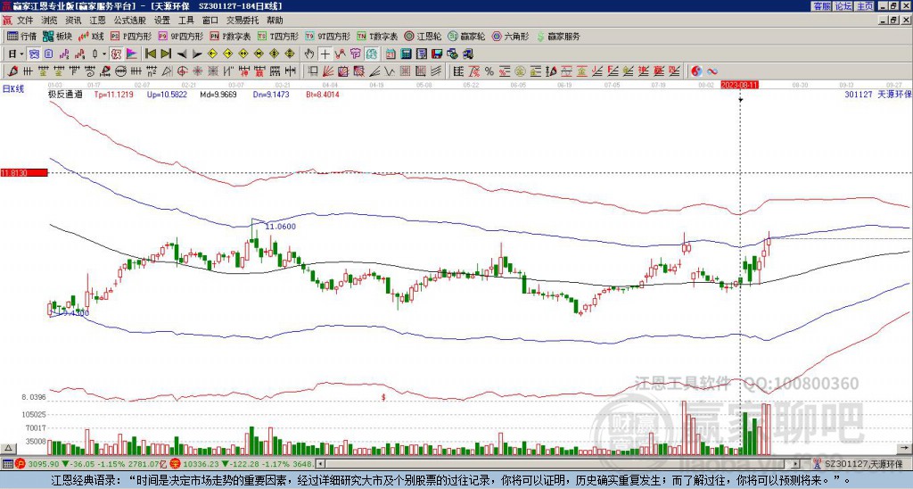This screenshot has height=489, width=913.
Task: Click the 板块 toolbar button
Action: tap(57, 36)
